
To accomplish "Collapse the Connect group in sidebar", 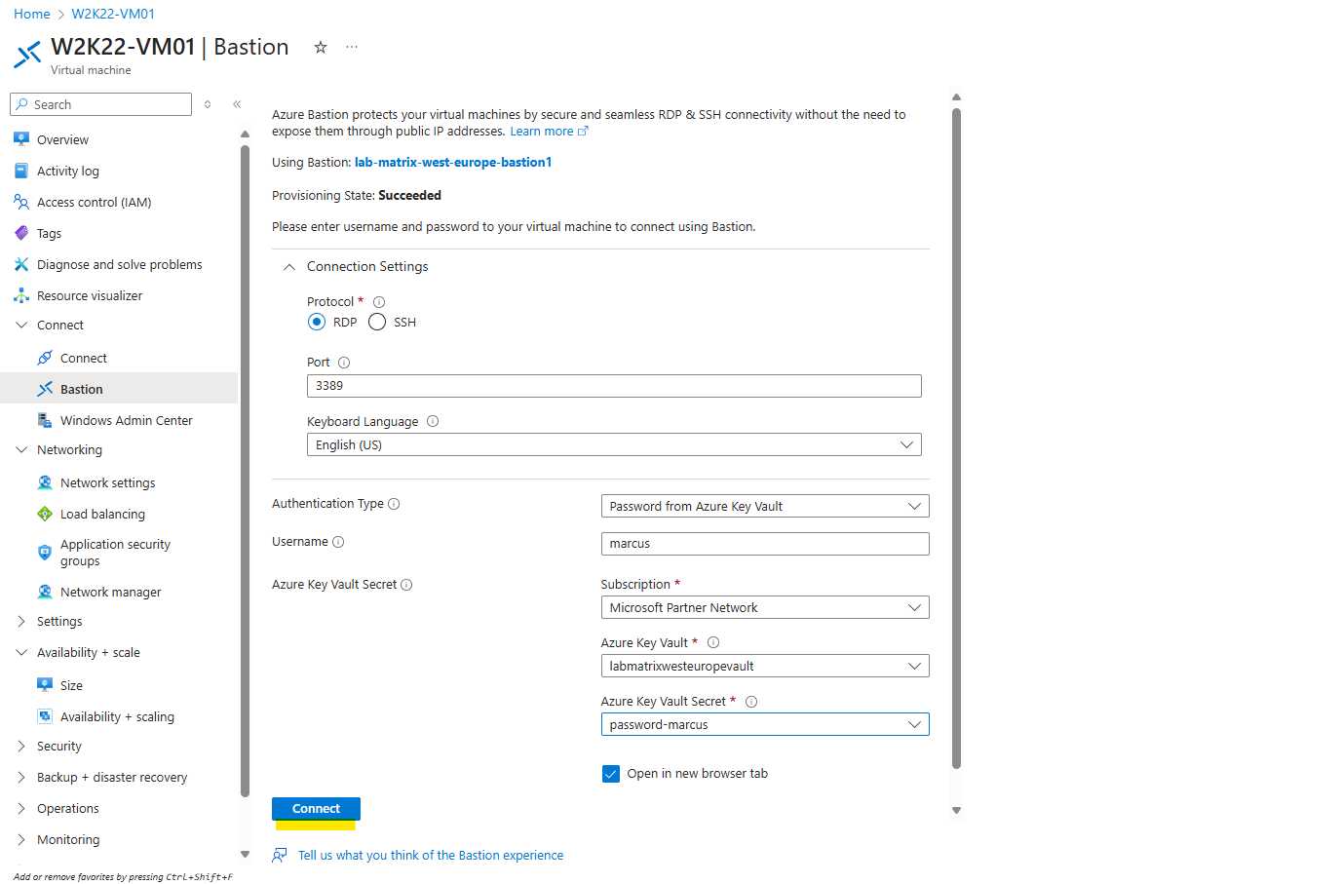I will [21, 325].
